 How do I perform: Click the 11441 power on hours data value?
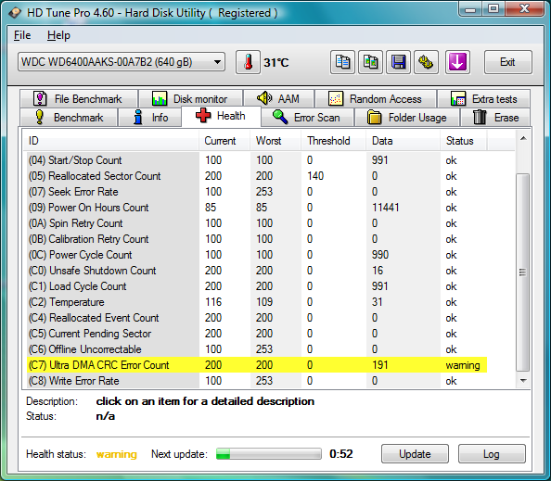pos(386,208)
